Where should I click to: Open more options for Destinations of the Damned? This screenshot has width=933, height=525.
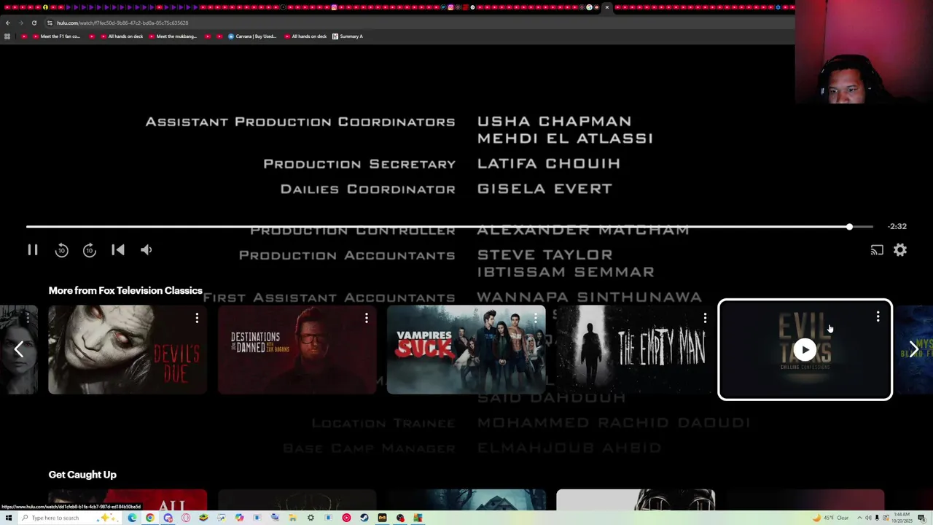click(x=366, y=318)
